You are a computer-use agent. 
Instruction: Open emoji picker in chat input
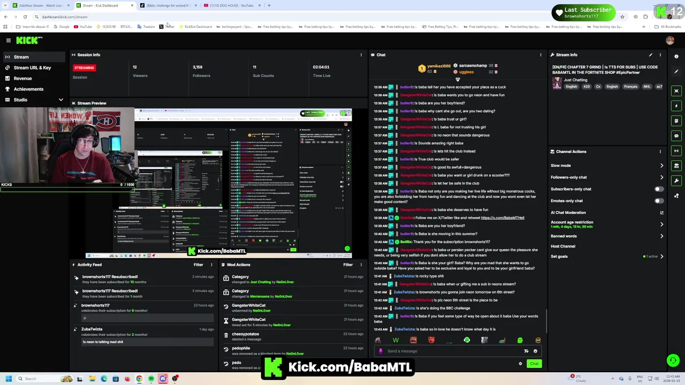click(x=535, y=351)
